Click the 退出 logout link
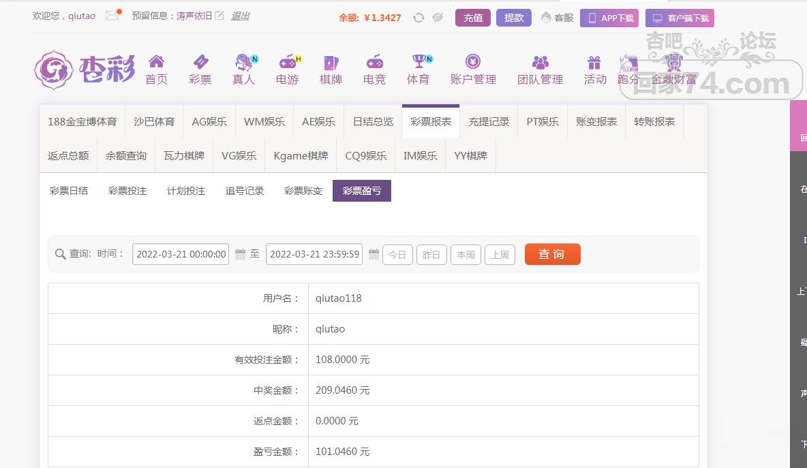 pyautogui.click(x=240, y=16)
